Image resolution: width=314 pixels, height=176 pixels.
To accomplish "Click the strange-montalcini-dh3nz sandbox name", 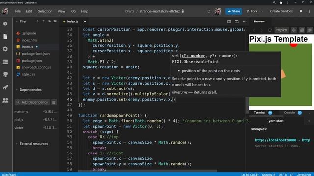I will (159, 11).
